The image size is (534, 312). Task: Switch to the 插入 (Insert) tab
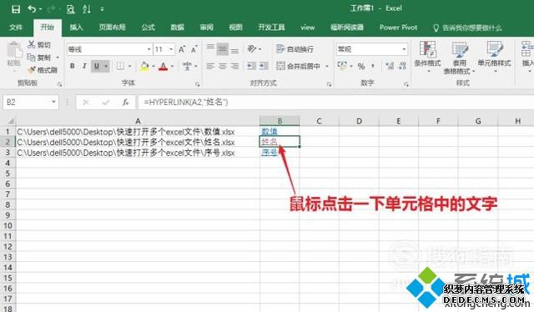pyautogui.click(x=76, y=28)
